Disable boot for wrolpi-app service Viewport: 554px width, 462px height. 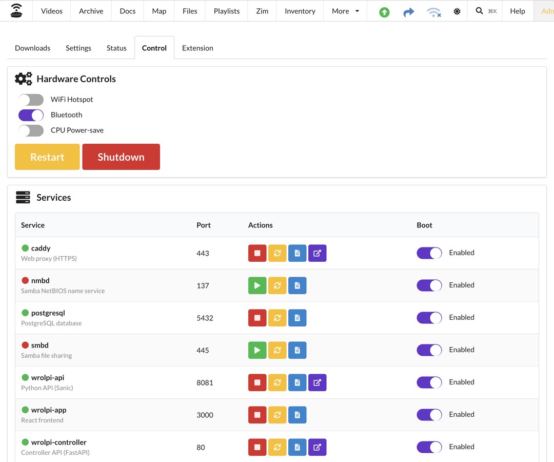tap(429, 415)
